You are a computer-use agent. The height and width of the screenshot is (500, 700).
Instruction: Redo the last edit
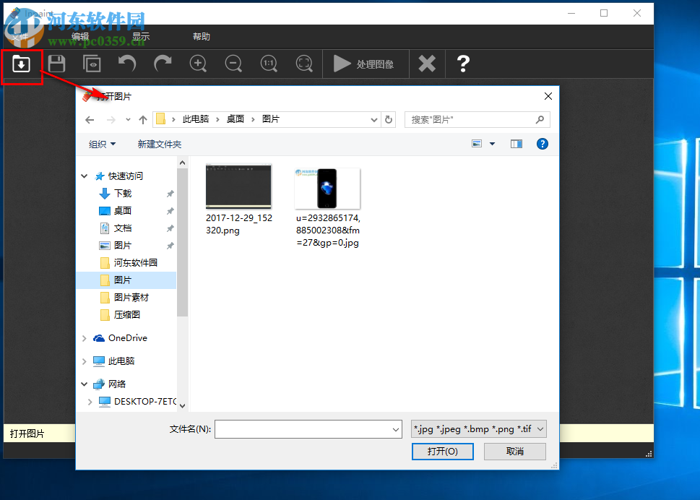162,64
